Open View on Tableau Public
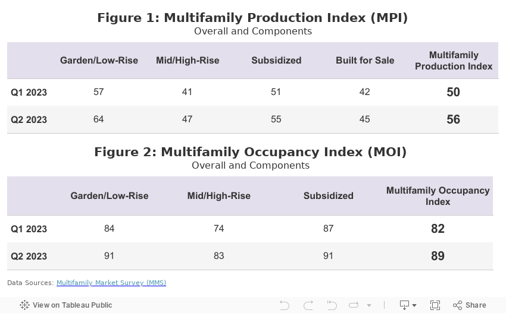506x313 pixels. (66, 305)
